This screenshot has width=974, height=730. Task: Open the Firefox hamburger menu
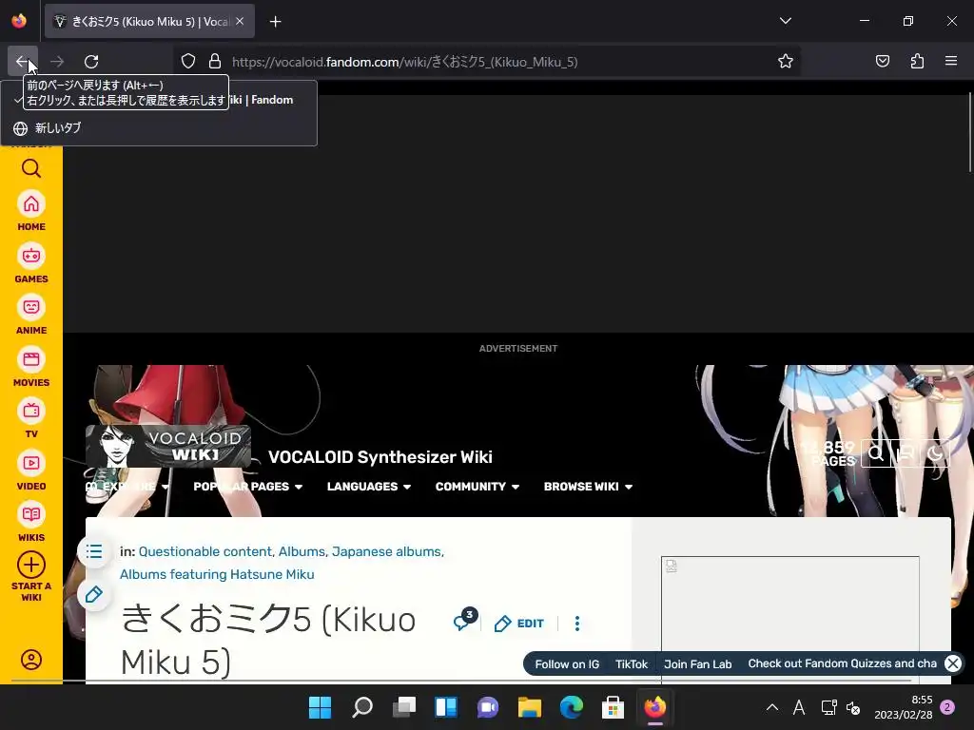point(951,62)
